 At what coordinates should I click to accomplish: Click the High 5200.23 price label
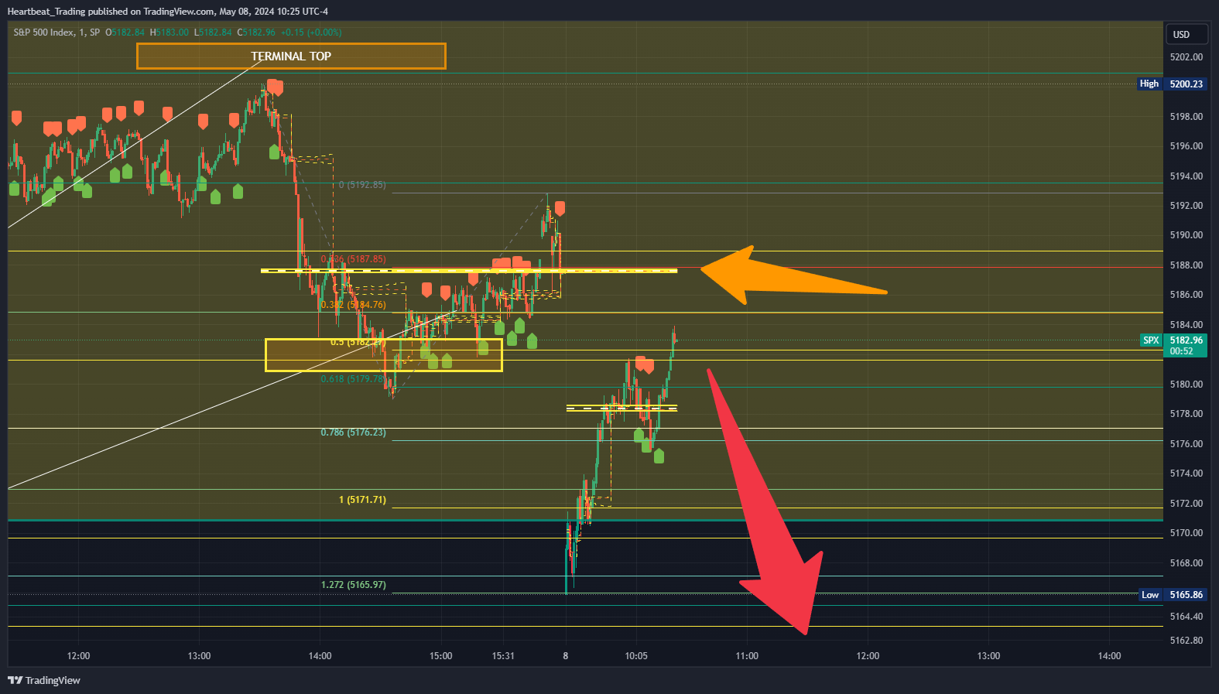[x=1172, y=84]
